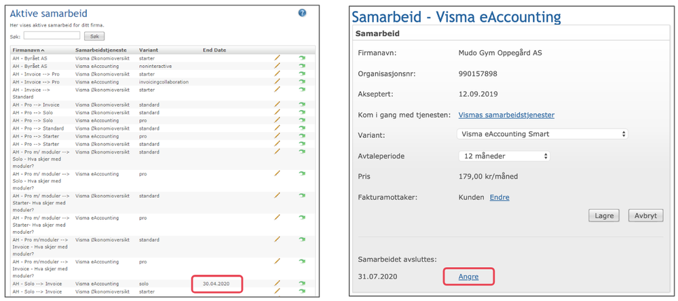Click the Søk button
The height and width of the screenshot is (301, 678).
(x=94, y=36)
